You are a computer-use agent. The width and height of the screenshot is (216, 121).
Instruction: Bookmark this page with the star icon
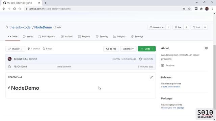[x=189, y=9]
